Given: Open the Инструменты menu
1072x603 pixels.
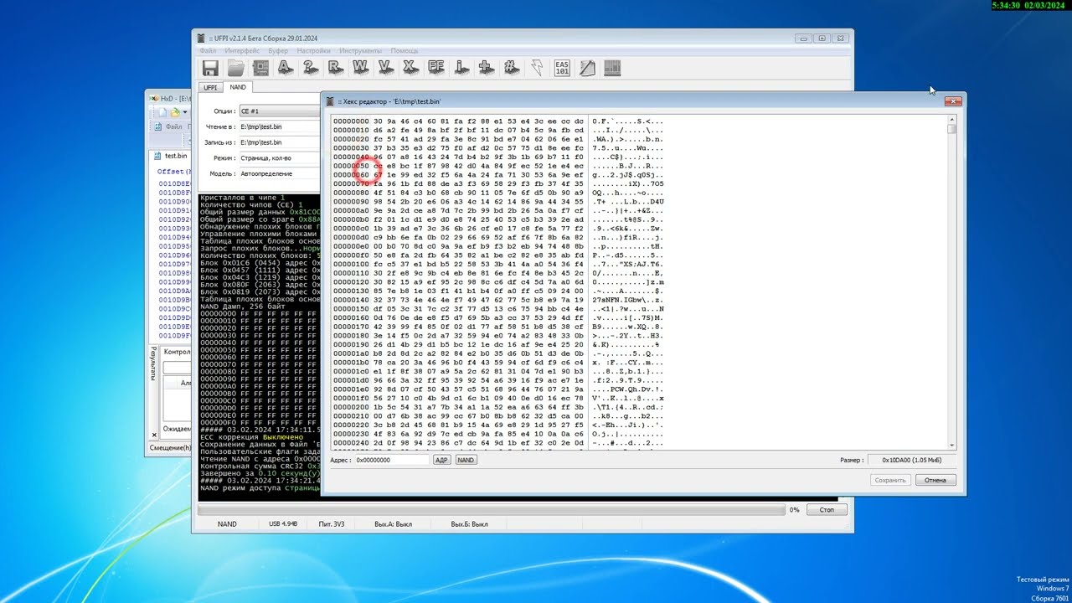Looking at the screenshot, I should 361,51.
